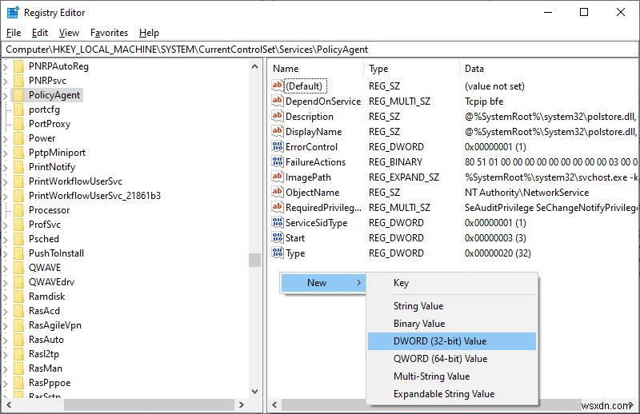
Task: Open the New context menu item
Action: pos(323,283)
